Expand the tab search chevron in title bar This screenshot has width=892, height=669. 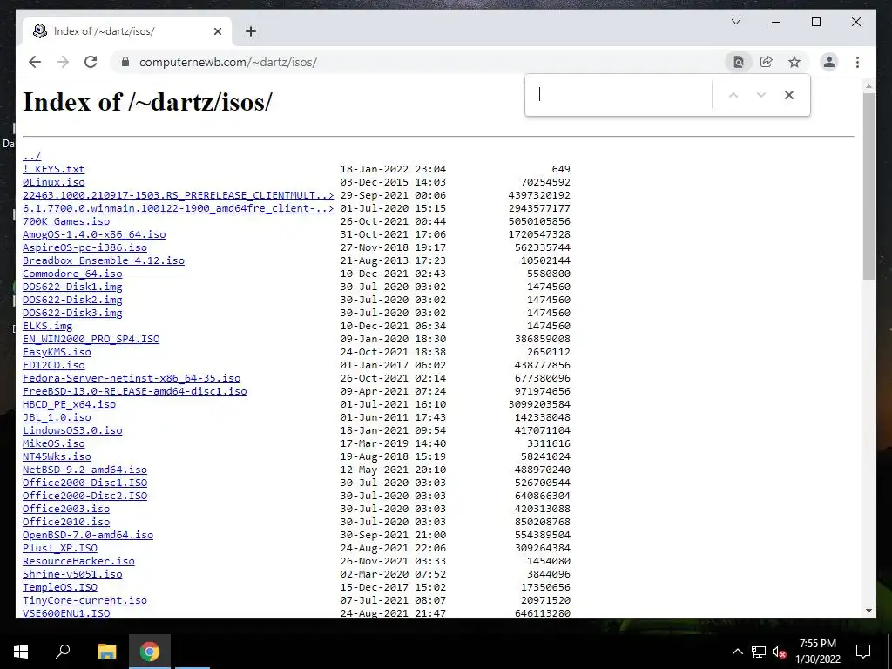736,22
